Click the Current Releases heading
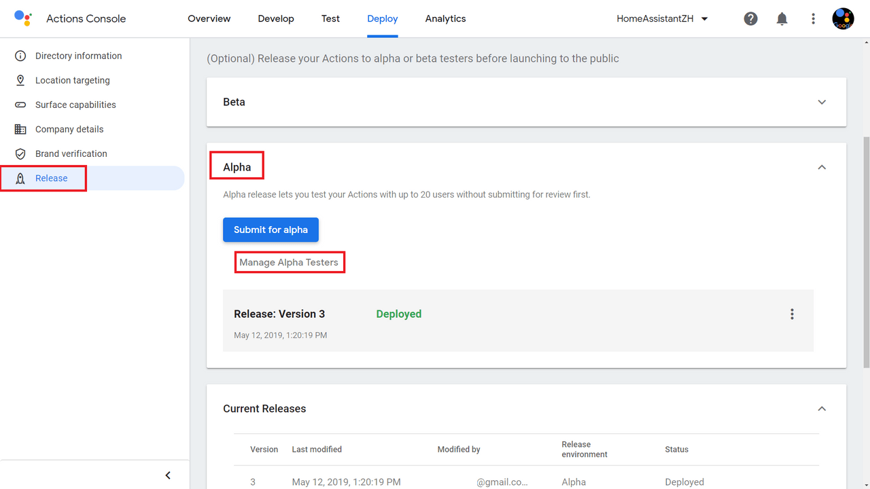This screenshot has width=870, height=489. click(x=264, y=409)
